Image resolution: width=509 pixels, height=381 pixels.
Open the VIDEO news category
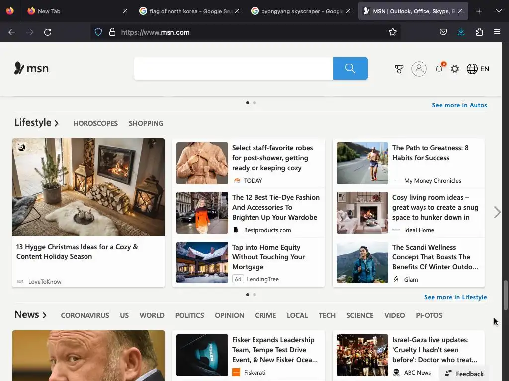pyautogui.click(x=394, y=315)
